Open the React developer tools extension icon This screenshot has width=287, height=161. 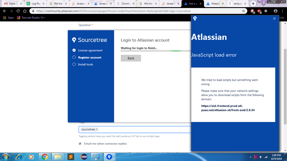266,11
